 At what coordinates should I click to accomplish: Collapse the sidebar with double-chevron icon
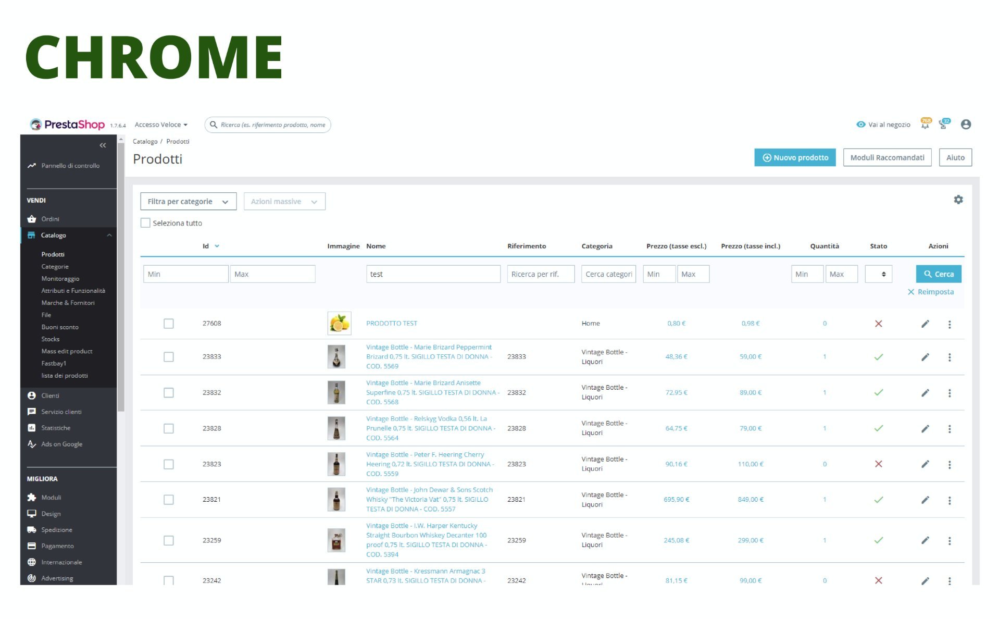(x=103, y=145)
